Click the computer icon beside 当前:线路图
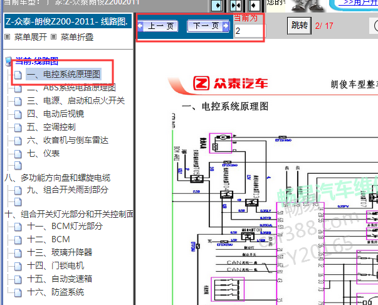 tap(8, 62)
